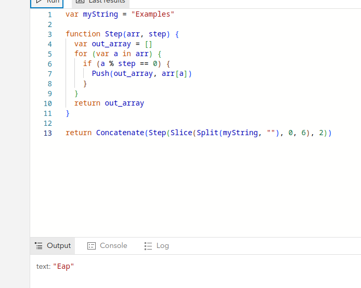Click Push call on line 7

click(100, 74)
